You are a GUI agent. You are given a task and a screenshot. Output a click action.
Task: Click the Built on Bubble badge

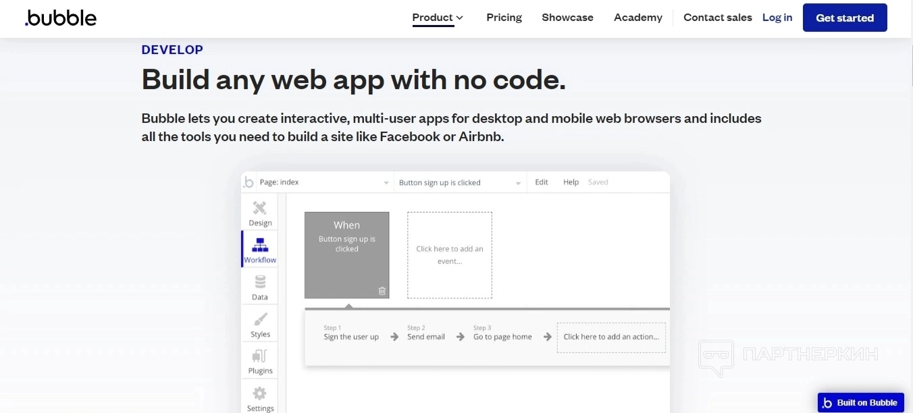pyautogui.click(x=860, y=403)
